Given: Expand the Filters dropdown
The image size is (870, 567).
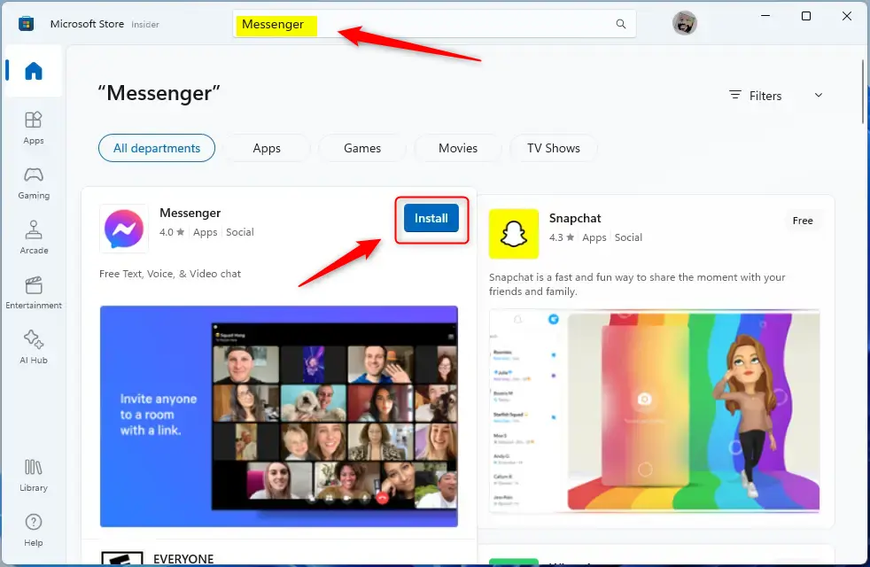Looking at the screenshot, I should tap(776, 96).
